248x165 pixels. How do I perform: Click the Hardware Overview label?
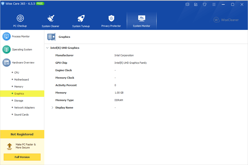[x=23, y=63]
